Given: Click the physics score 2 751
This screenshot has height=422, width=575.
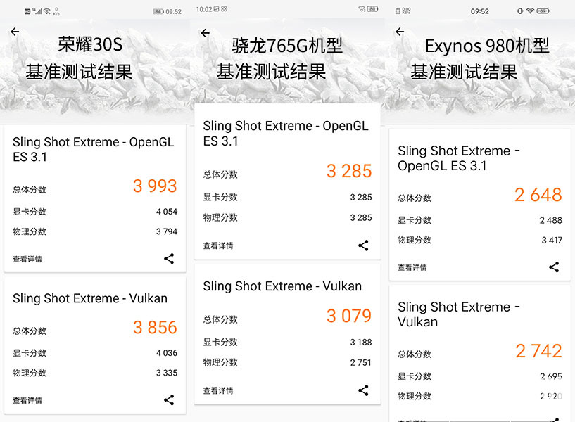Looking at the screenshot, I should tap(361, 363).
